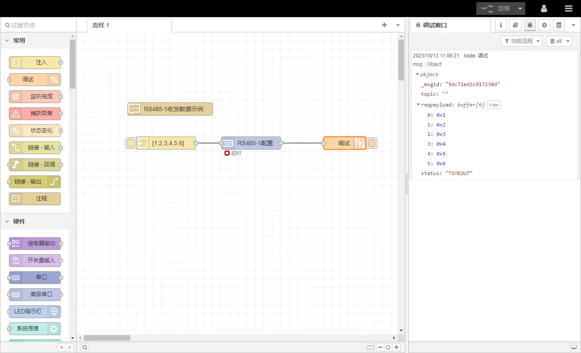Open the 部署 deploy options dropdown arrow

point(520,9)
